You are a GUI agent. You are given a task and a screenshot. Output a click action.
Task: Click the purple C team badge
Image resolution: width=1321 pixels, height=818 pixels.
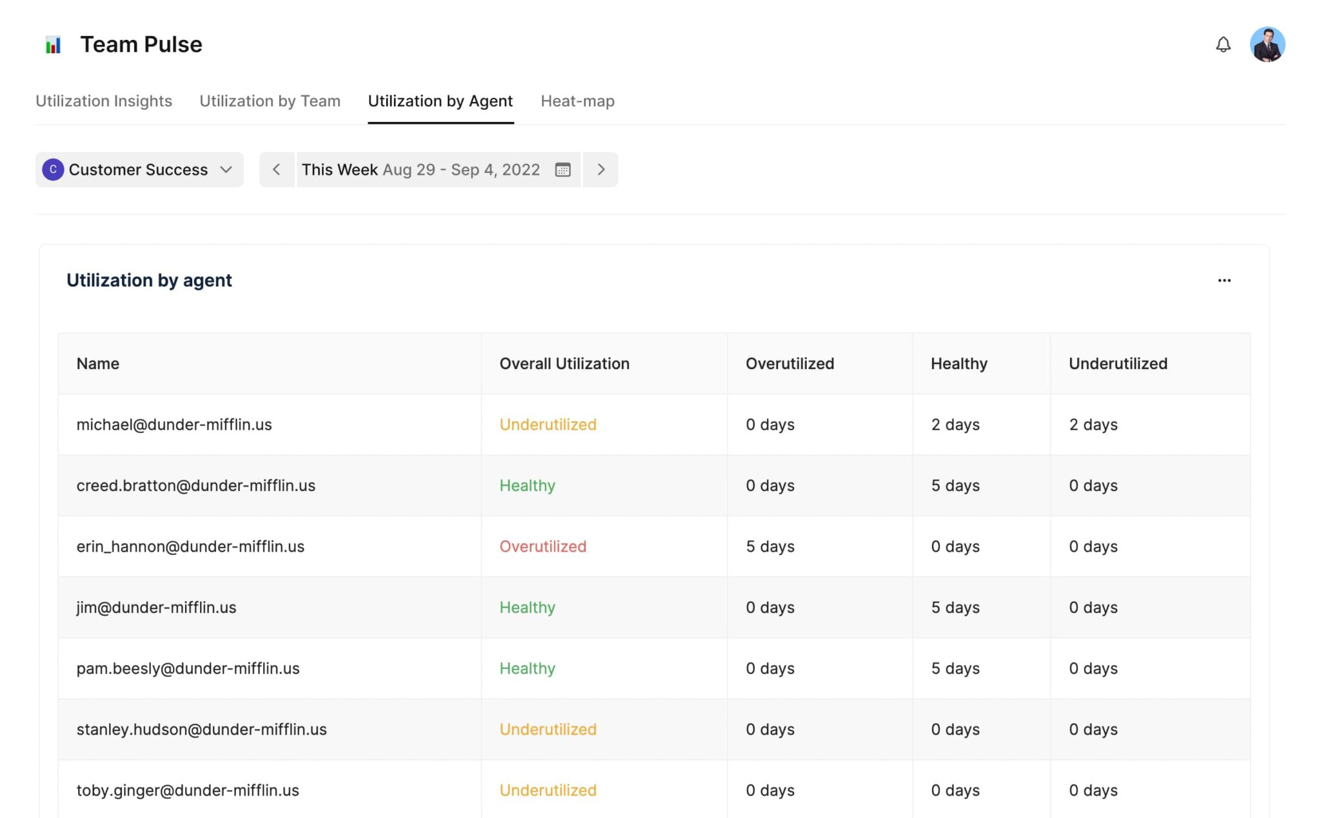click(x=53, y=170)
